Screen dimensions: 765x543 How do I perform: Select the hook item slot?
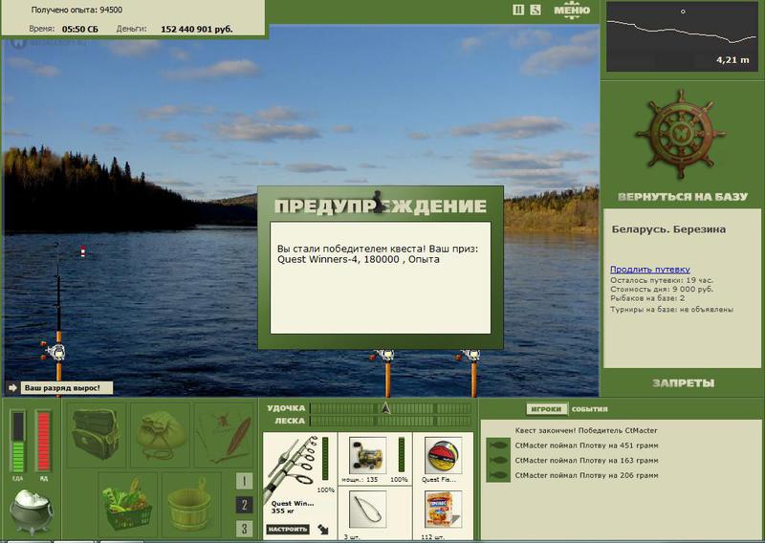pos(367,510)
